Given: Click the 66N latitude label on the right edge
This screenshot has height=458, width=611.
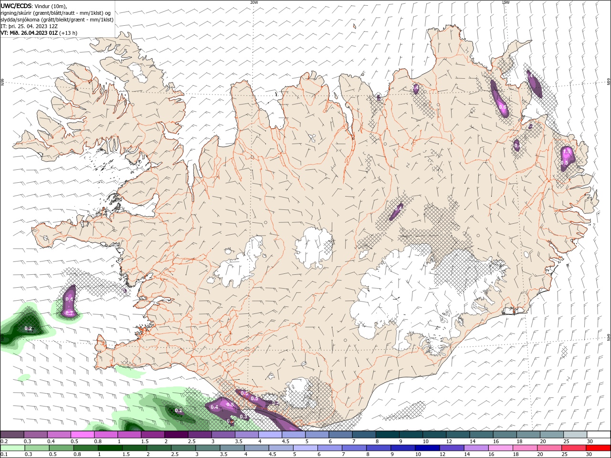Looking at the screenshot, I should pos(609,82).
